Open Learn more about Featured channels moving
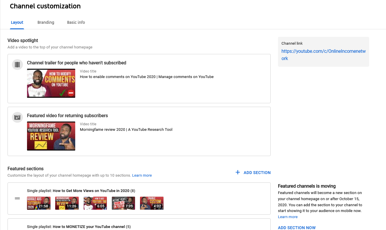386x230 pixels. (x=288, y=217)
